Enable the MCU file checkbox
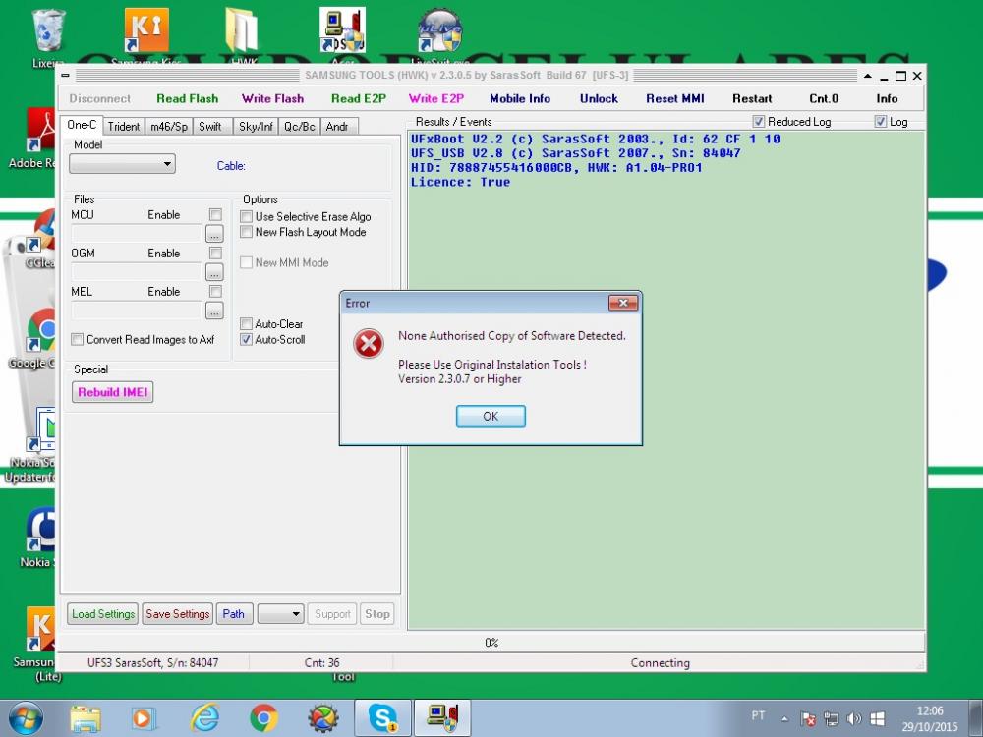This screenshot has width=983, height=737. pos(215,215)
